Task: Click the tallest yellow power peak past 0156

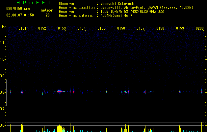Action: tap(128, 126)
